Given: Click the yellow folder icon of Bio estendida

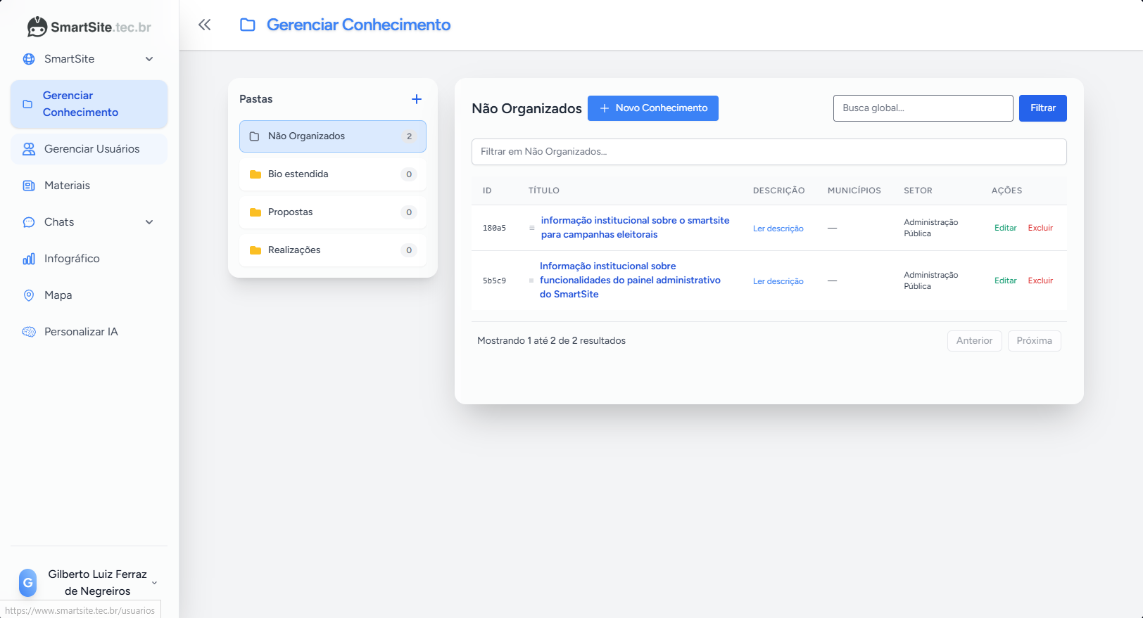Looking at the screenshot, I should click(255, 174).
